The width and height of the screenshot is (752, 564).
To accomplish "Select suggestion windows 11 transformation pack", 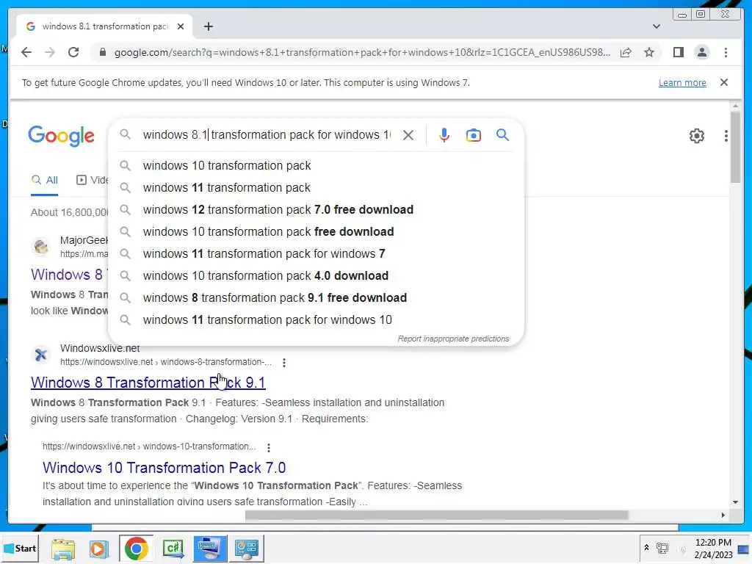I will click(x=316, y=187).
